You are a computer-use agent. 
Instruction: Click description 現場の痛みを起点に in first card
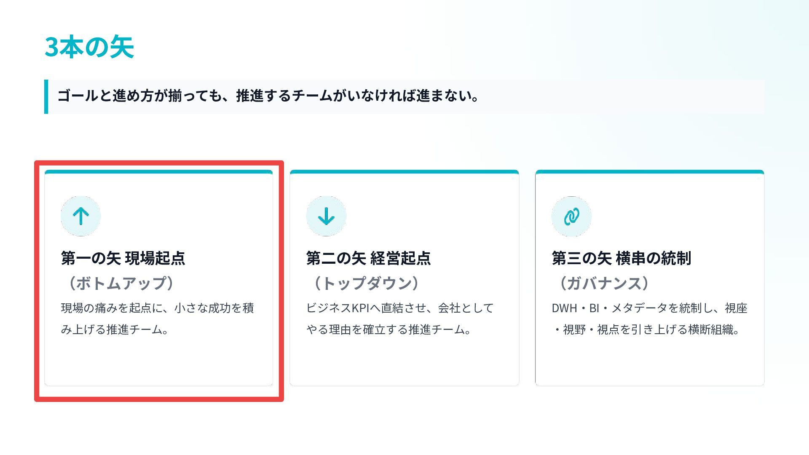pyautogui.click(x=157, y=318)
